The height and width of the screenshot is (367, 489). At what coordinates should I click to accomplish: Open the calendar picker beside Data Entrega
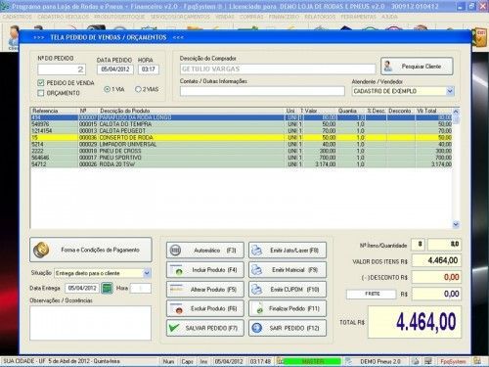coord(107,289)
